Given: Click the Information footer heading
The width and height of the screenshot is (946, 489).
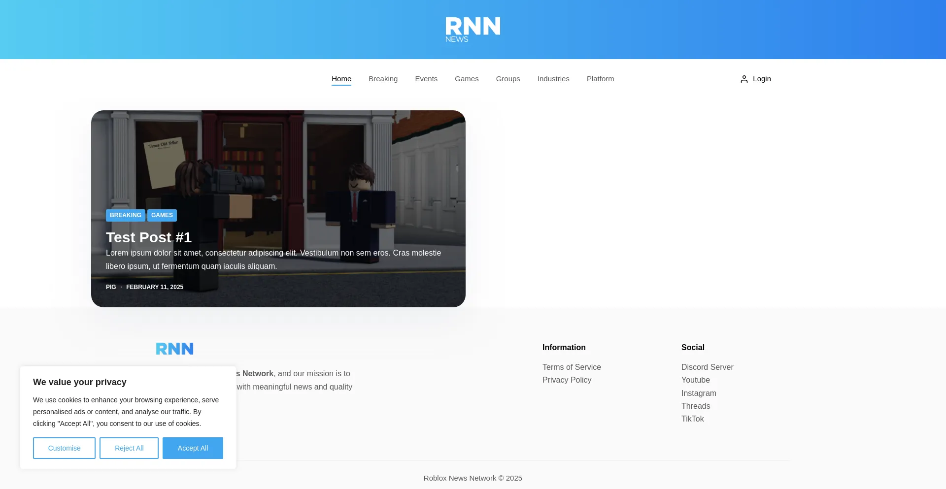Looking at the screenshot, I should 564,348.
